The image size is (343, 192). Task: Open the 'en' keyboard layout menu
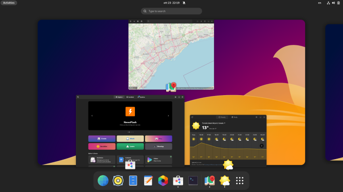319,3
